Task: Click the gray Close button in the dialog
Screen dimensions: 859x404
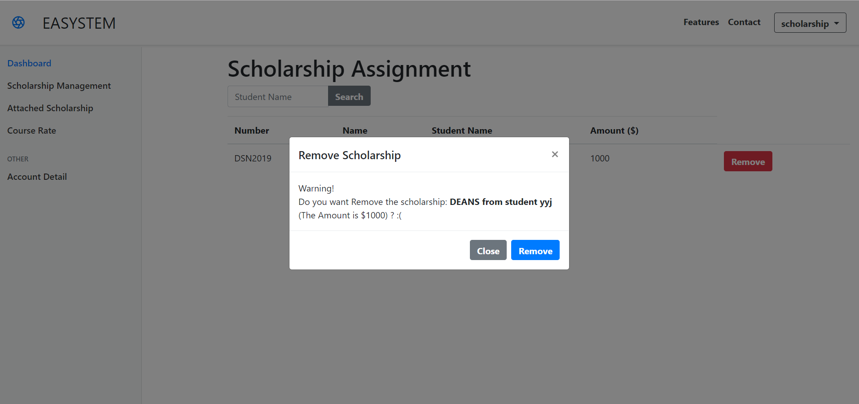Action: click(488, 250)
